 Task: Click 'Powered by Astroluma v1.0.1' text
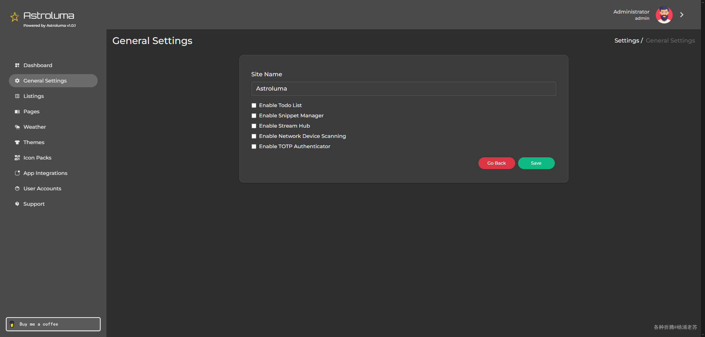[50, 26]
